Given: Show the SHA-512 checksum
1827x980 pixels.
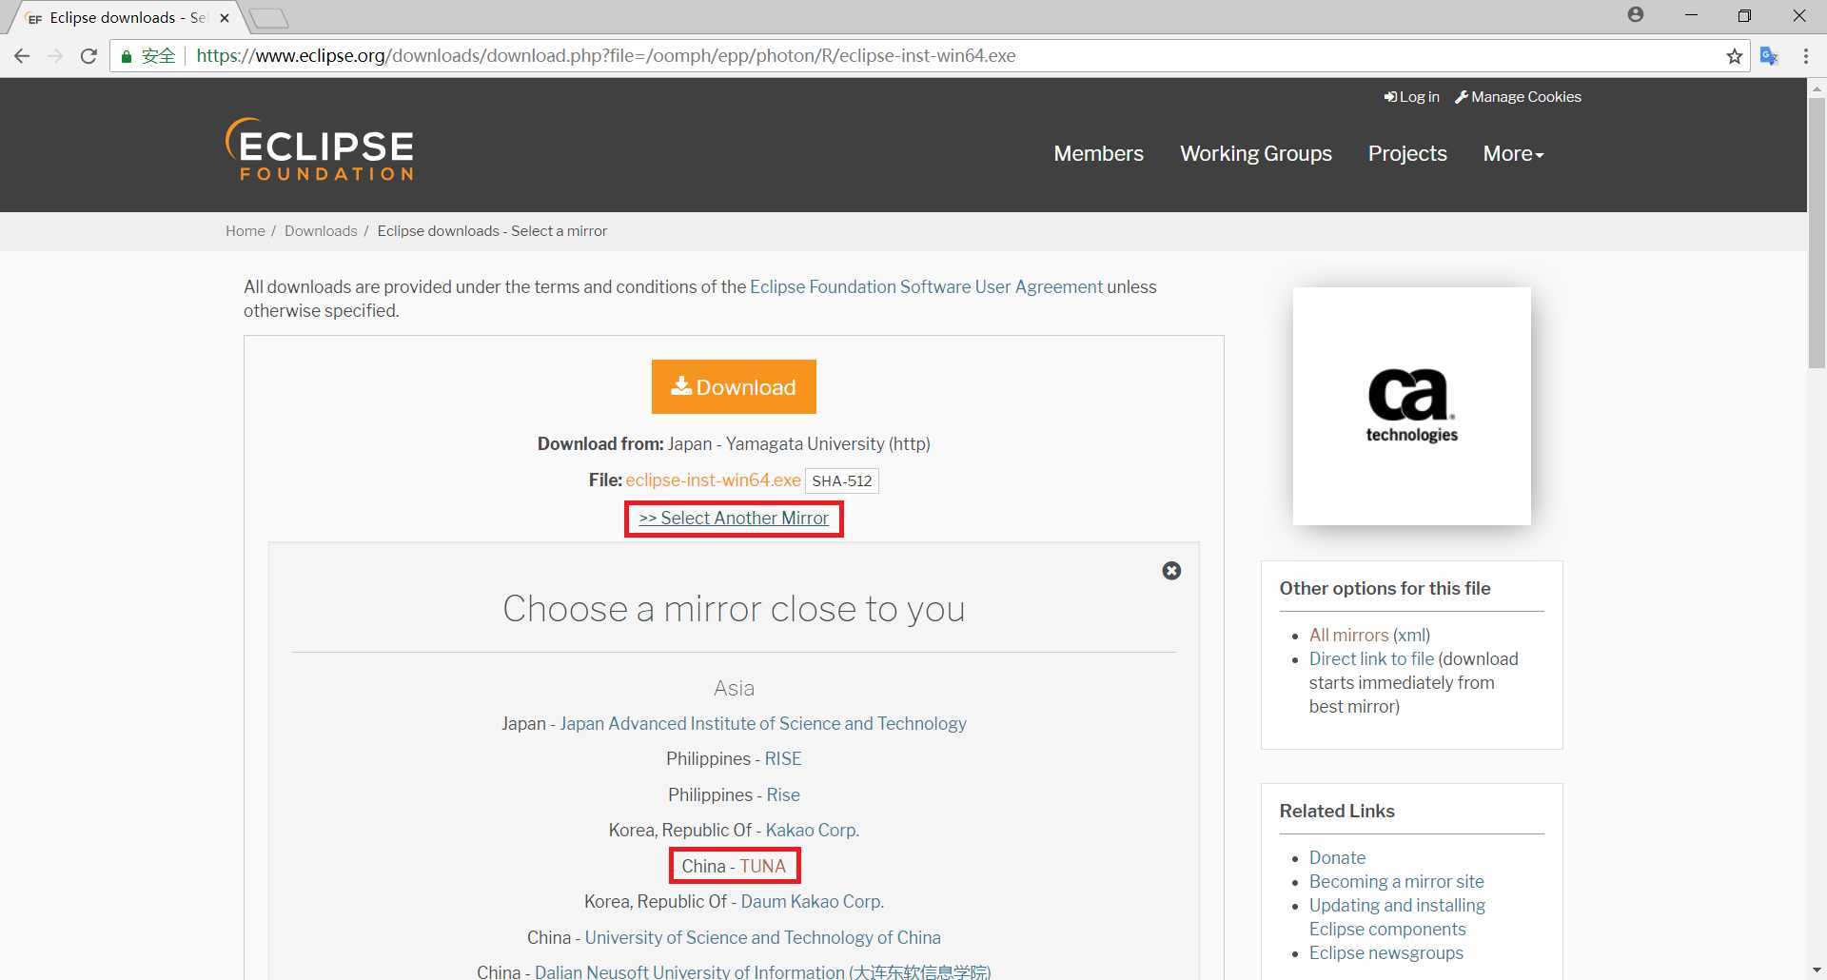Looking at the screenshot, I should point(842,480).
